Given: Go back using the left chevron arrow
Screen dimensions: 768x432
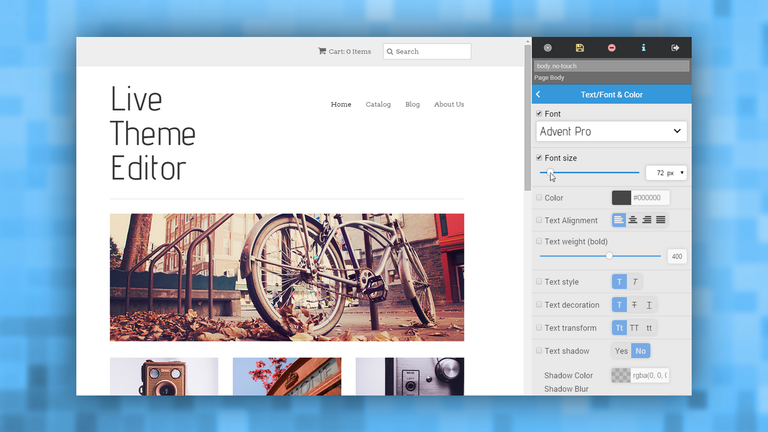Looking at the screenshot, I should [x=538, y=94].
